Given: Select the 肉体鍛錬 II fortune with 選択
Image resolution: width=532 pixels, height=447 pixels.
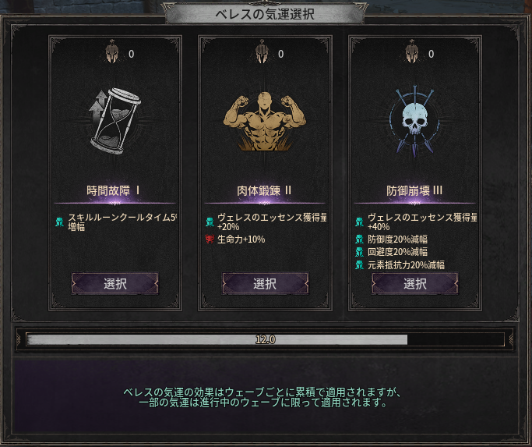Looking at the screenshot, I should click(265, 283).
